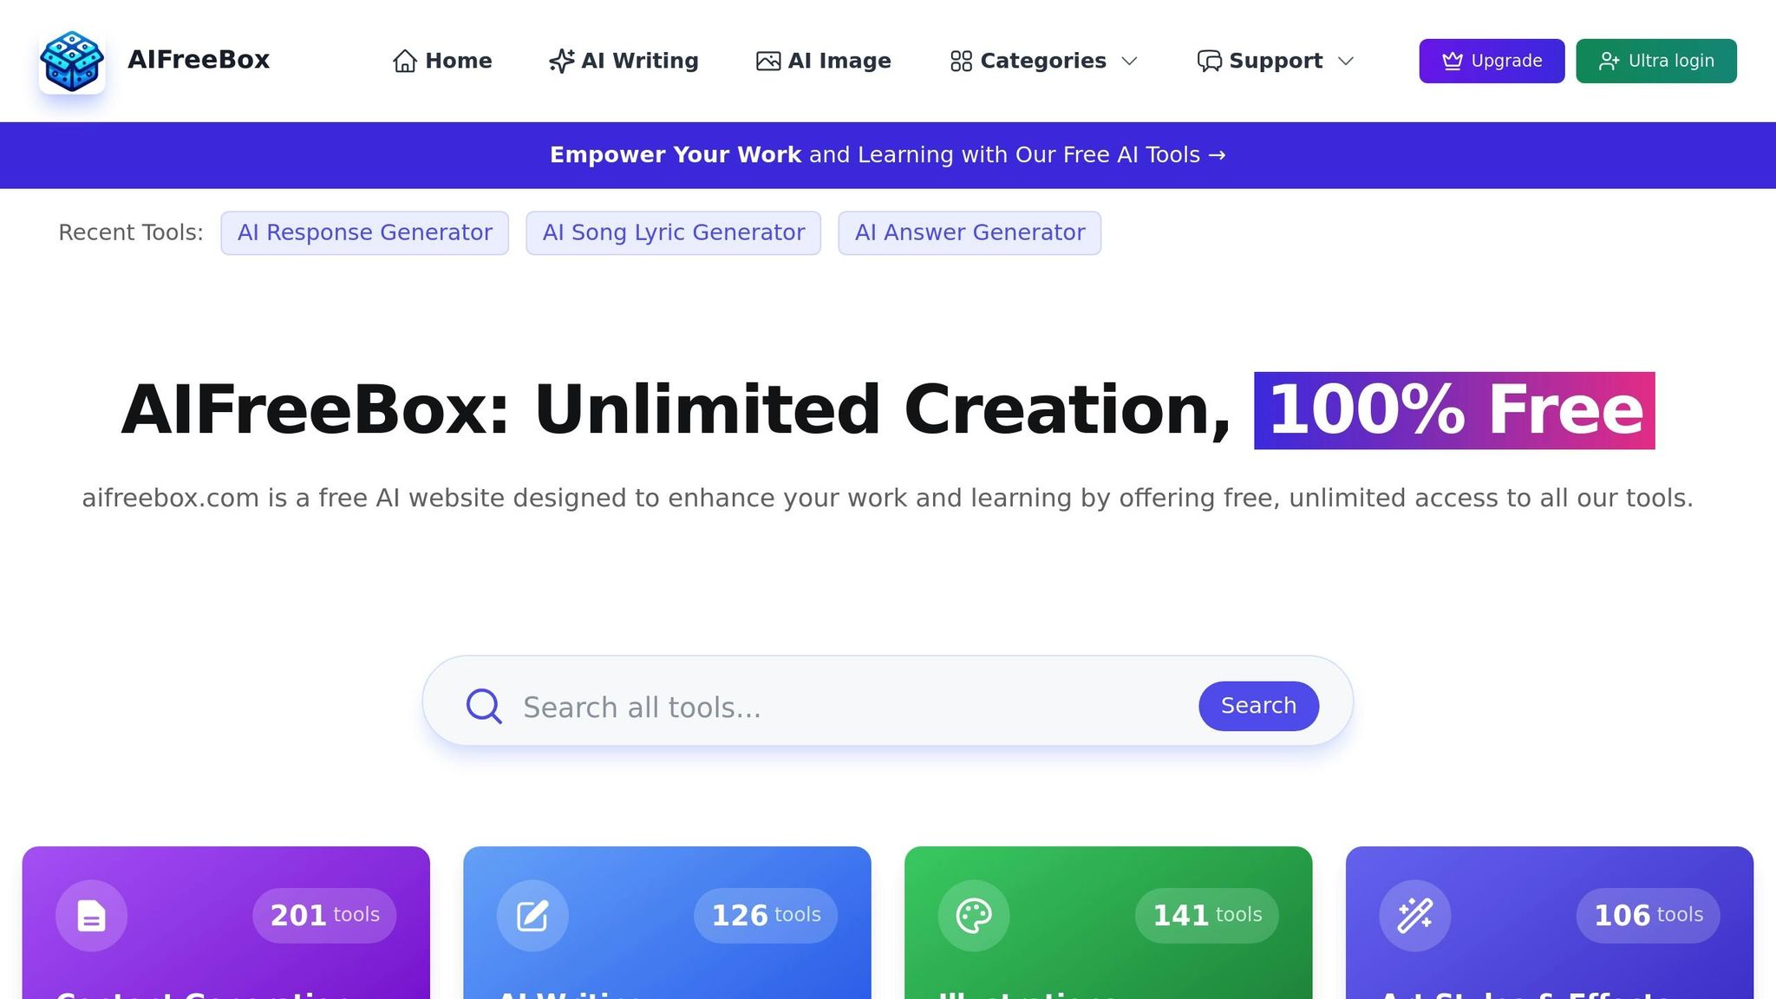1776x999 pixels.
Task: Click the chat bubble icon beside Support
Action: 1210,61
